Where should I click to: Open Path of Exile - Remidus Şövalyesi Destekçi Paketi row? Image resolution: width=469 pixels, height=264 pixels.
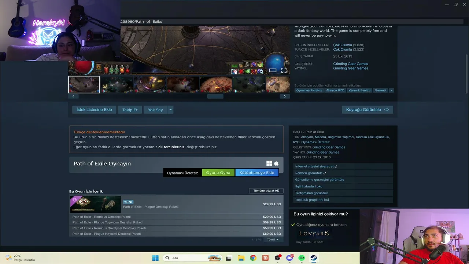[176, 228]
